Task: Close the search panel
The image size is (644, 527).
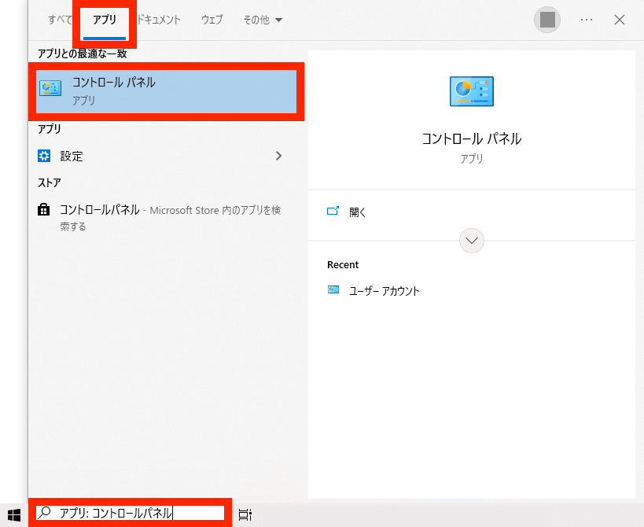Action: pyautogui.click(x=620, y=20)
